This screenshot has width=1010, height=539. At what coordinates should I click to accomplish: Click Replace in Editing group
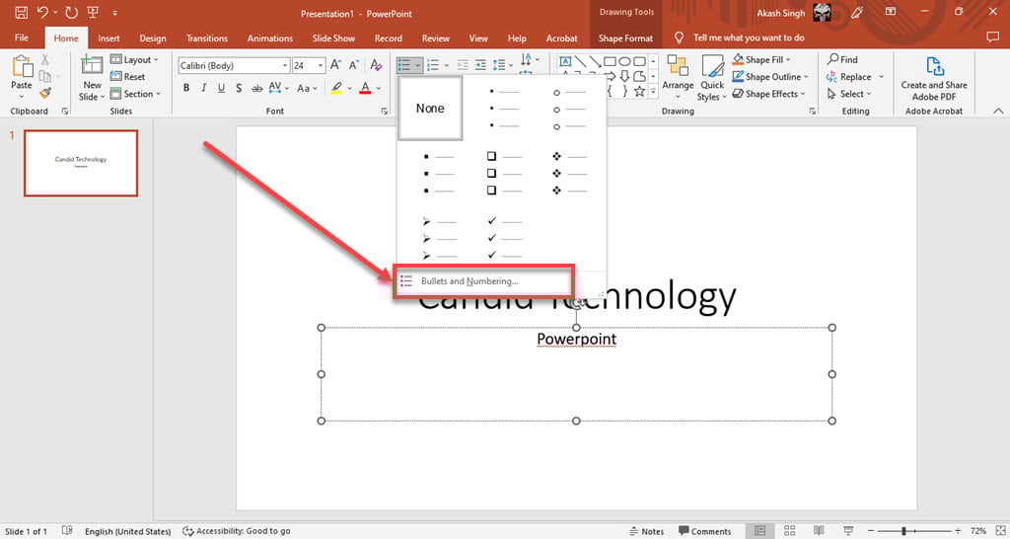pyautogui.click(x=849, y=77)
